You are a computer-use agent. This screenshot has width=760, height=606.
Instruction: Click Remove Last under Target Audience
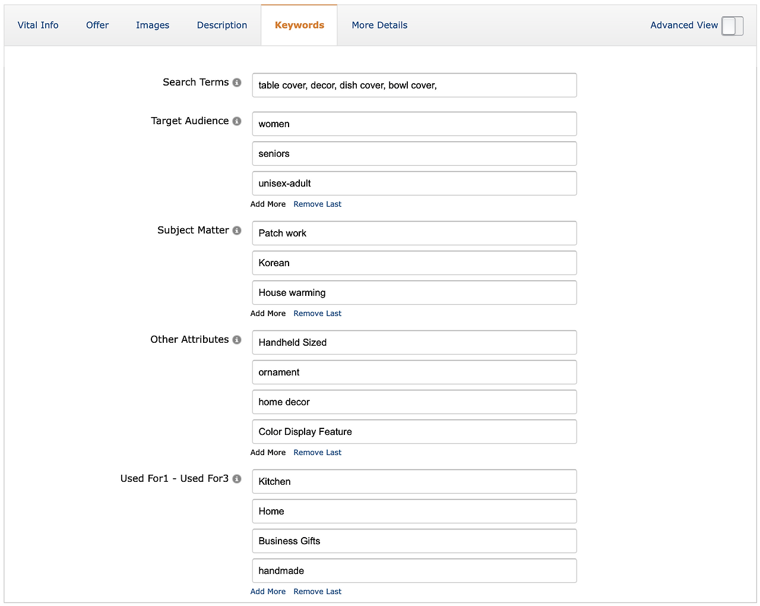pos(317,204)
